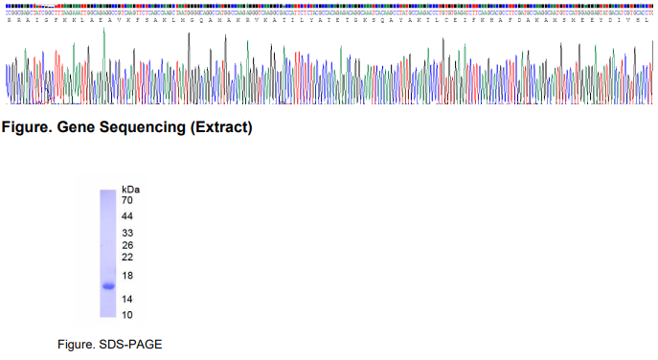658x360 pixels.
Task: Click the 26 kDa marker label
Action: tap(127, 245)
